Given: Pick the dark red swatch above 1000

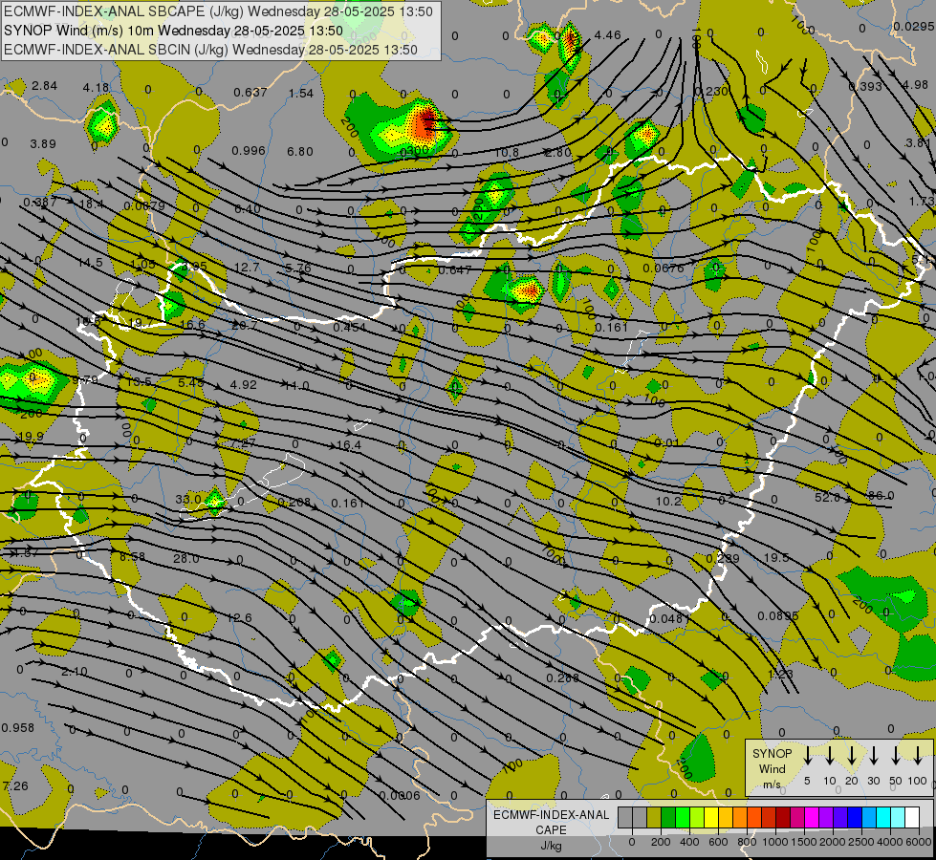Looking at the screenshot, I should (x=783, y=818).
